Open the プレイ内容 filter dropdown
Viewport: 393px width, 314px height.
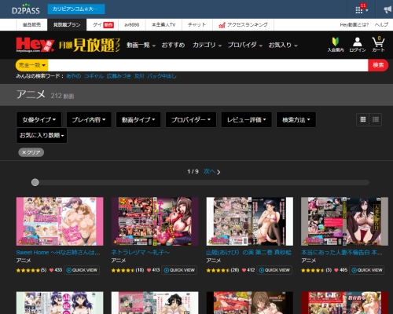pyautogui.click(x=89, y=119)
